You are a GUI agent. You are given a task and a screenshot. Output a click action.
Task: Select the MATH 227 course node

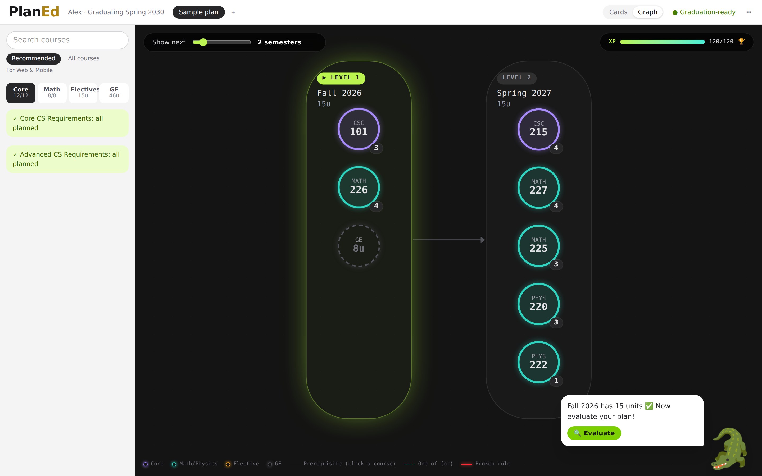coord(538,187)
